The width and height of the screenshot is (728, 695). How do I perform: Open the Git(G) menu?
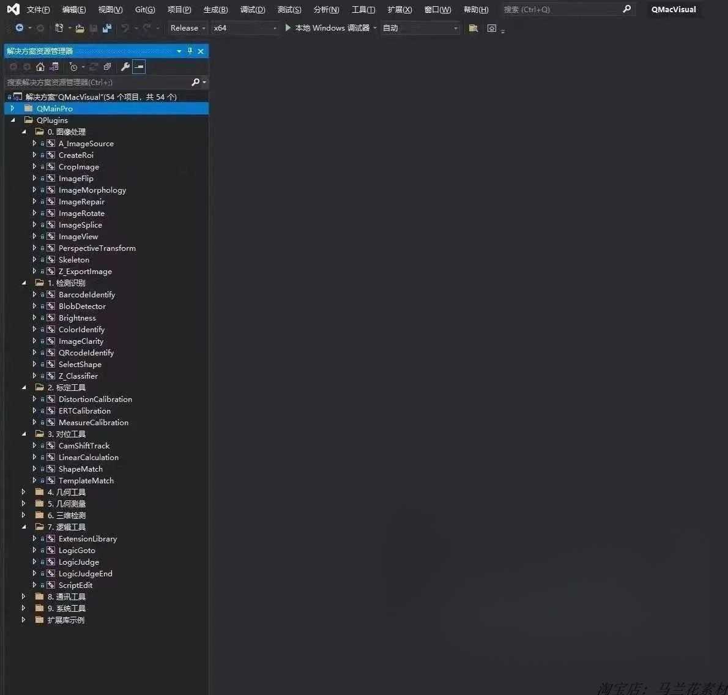[145, 9]
